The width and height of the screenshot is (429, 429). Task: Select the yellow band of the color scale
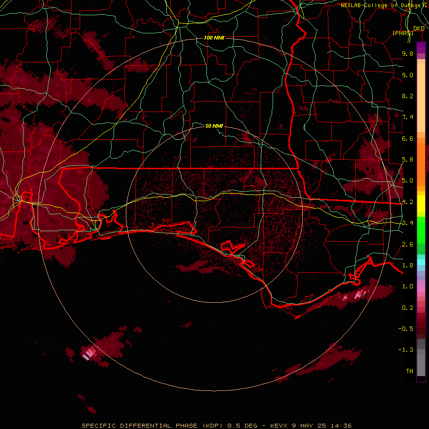pyautogui.click(x=421, y=204)
